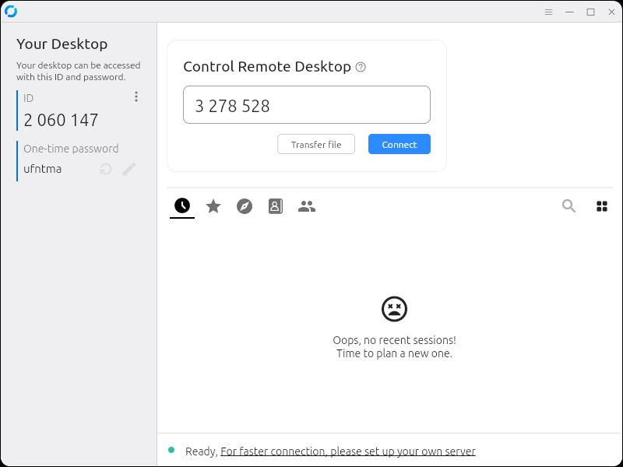
Task: Click the ID number 2 060 147
Action: 61,121
